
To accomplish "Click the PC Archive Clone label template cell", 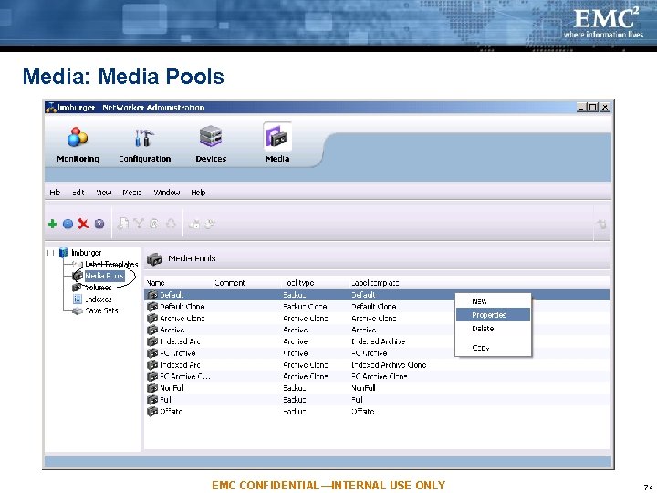I will tap(380, 376).
